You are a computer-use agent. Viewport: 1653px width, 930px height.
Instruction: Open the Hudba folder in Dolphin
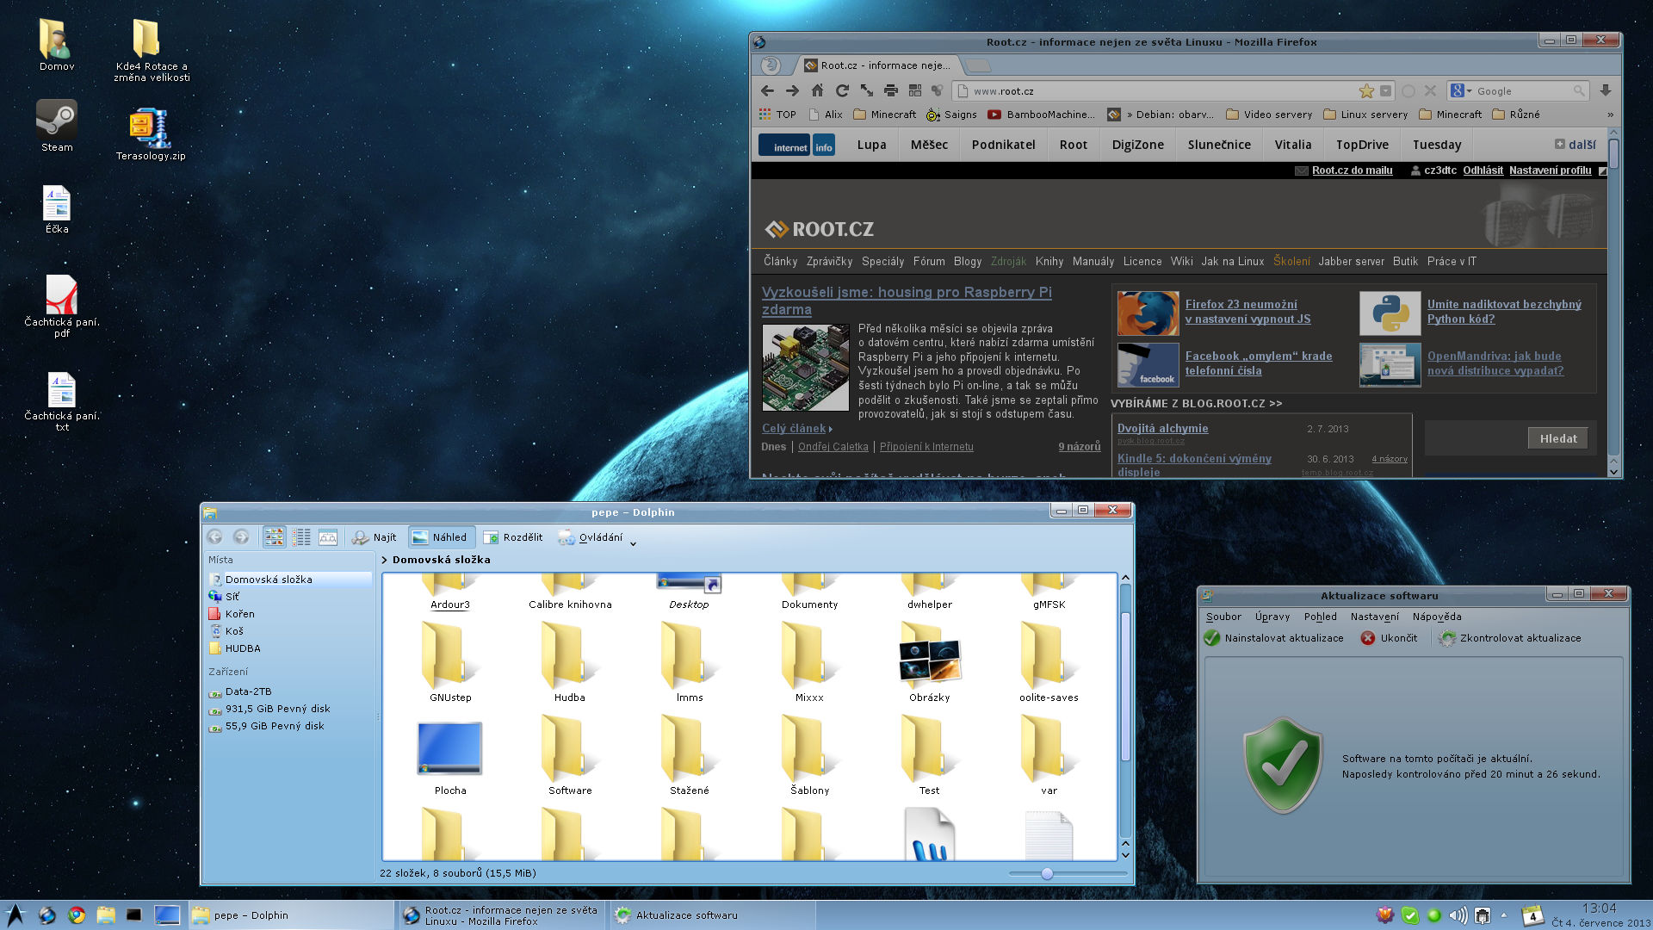pyautogui.click(x=569, y=663)
